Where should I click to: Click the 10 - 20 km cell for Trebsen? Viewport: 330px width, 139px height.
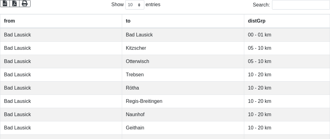click(x=287, y=75)
